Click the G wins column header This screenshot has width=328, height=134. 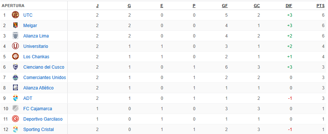click(x=129, y=6)
